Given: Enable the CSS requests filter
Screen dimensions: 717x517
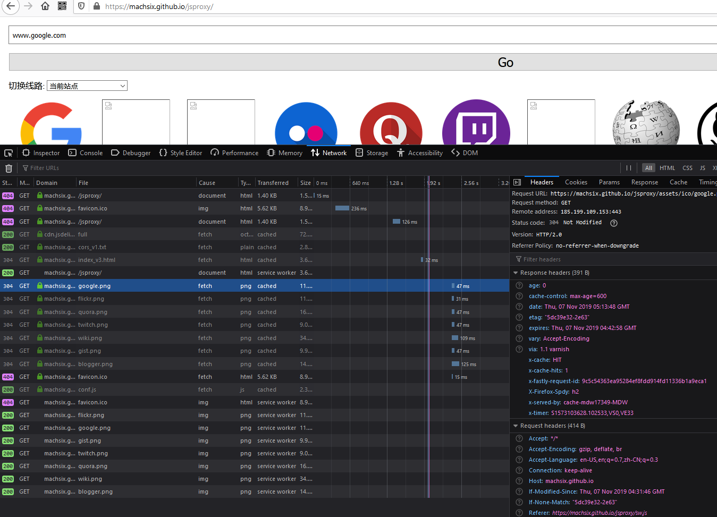Looking at the screenshot, I should (x=687, y=167).
